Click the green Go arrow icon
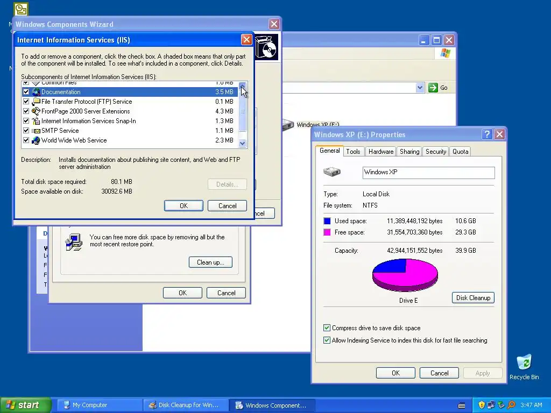The image size is (551, 413). click(x=433, y=88)
